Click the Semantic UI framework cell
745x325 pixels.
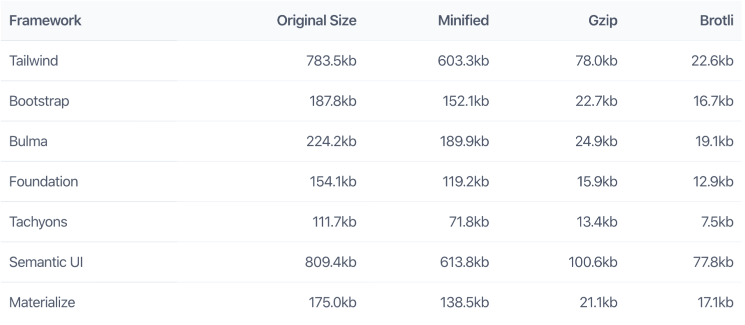[46, 262]
